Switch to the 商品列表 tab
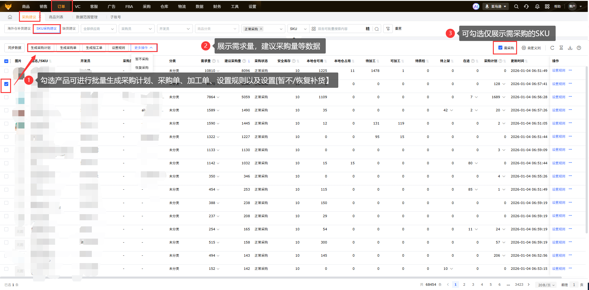This screenshot has height=290, width=589. (x=56, y=17)
